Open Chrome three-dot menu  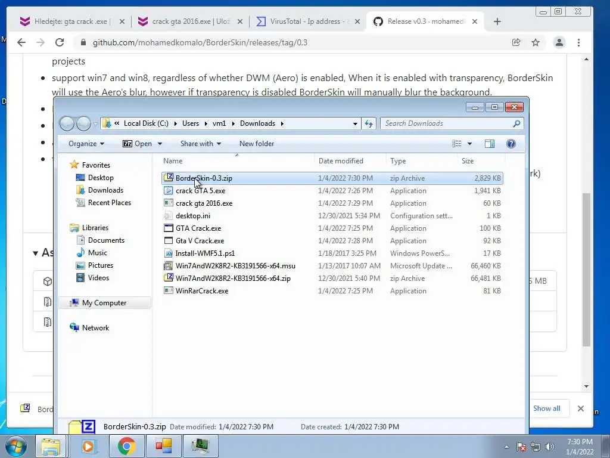tap(578, 42)
